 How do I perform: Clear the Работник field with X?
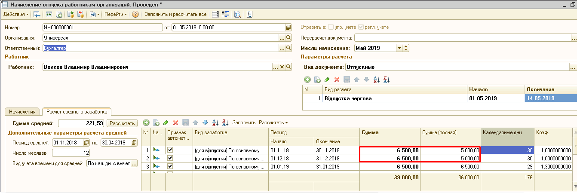pos(282,67)
